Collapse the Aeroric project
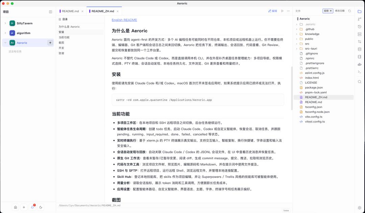 [5, 43]
